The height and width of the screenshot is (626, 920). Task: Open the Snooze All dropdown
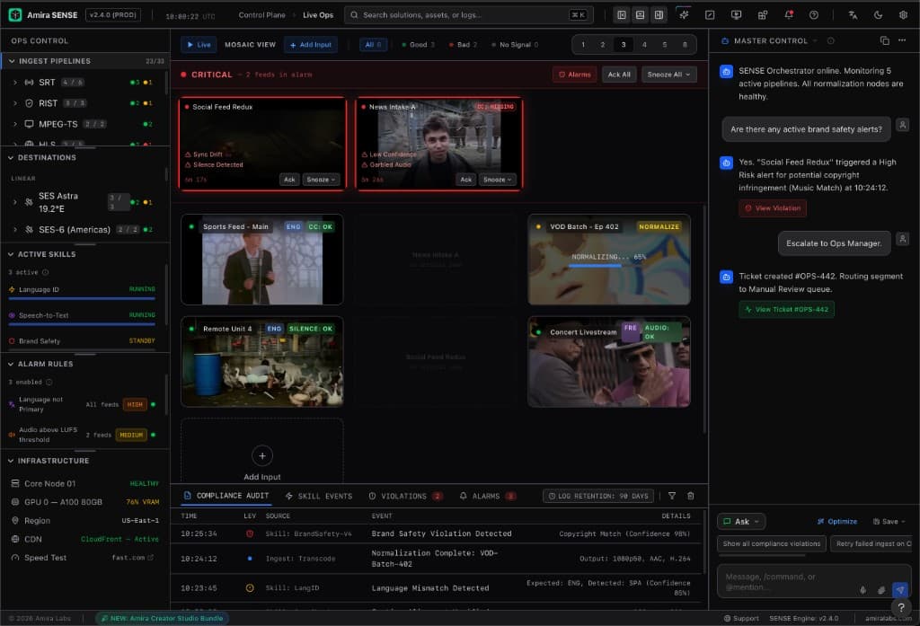point(668,75)
